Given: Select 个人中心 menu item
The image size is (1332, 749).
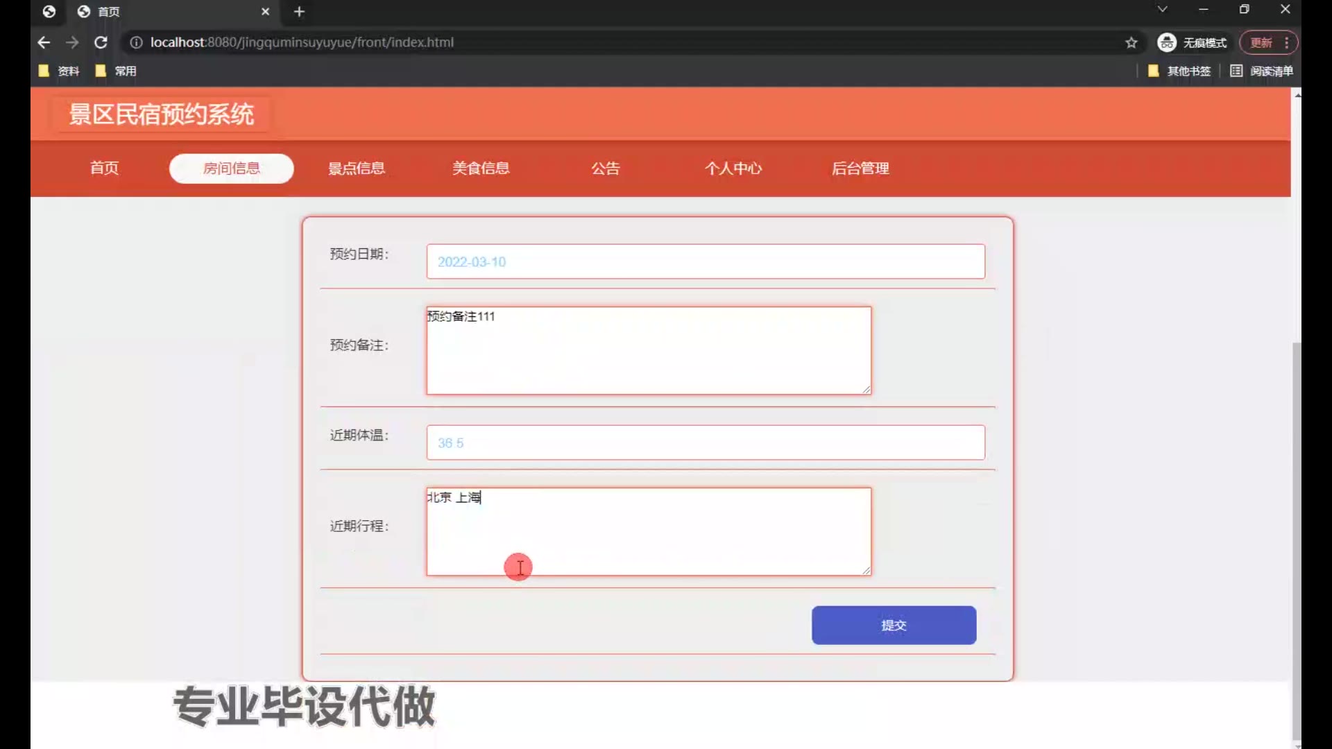Looking at the screenshot, I should pyautogui.click(x=733, y=169).
